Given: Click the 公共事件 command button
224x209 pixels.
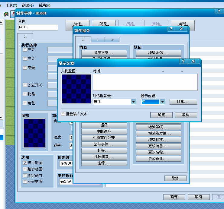Looking at the screenshot, I should click(x=104, y=144).
